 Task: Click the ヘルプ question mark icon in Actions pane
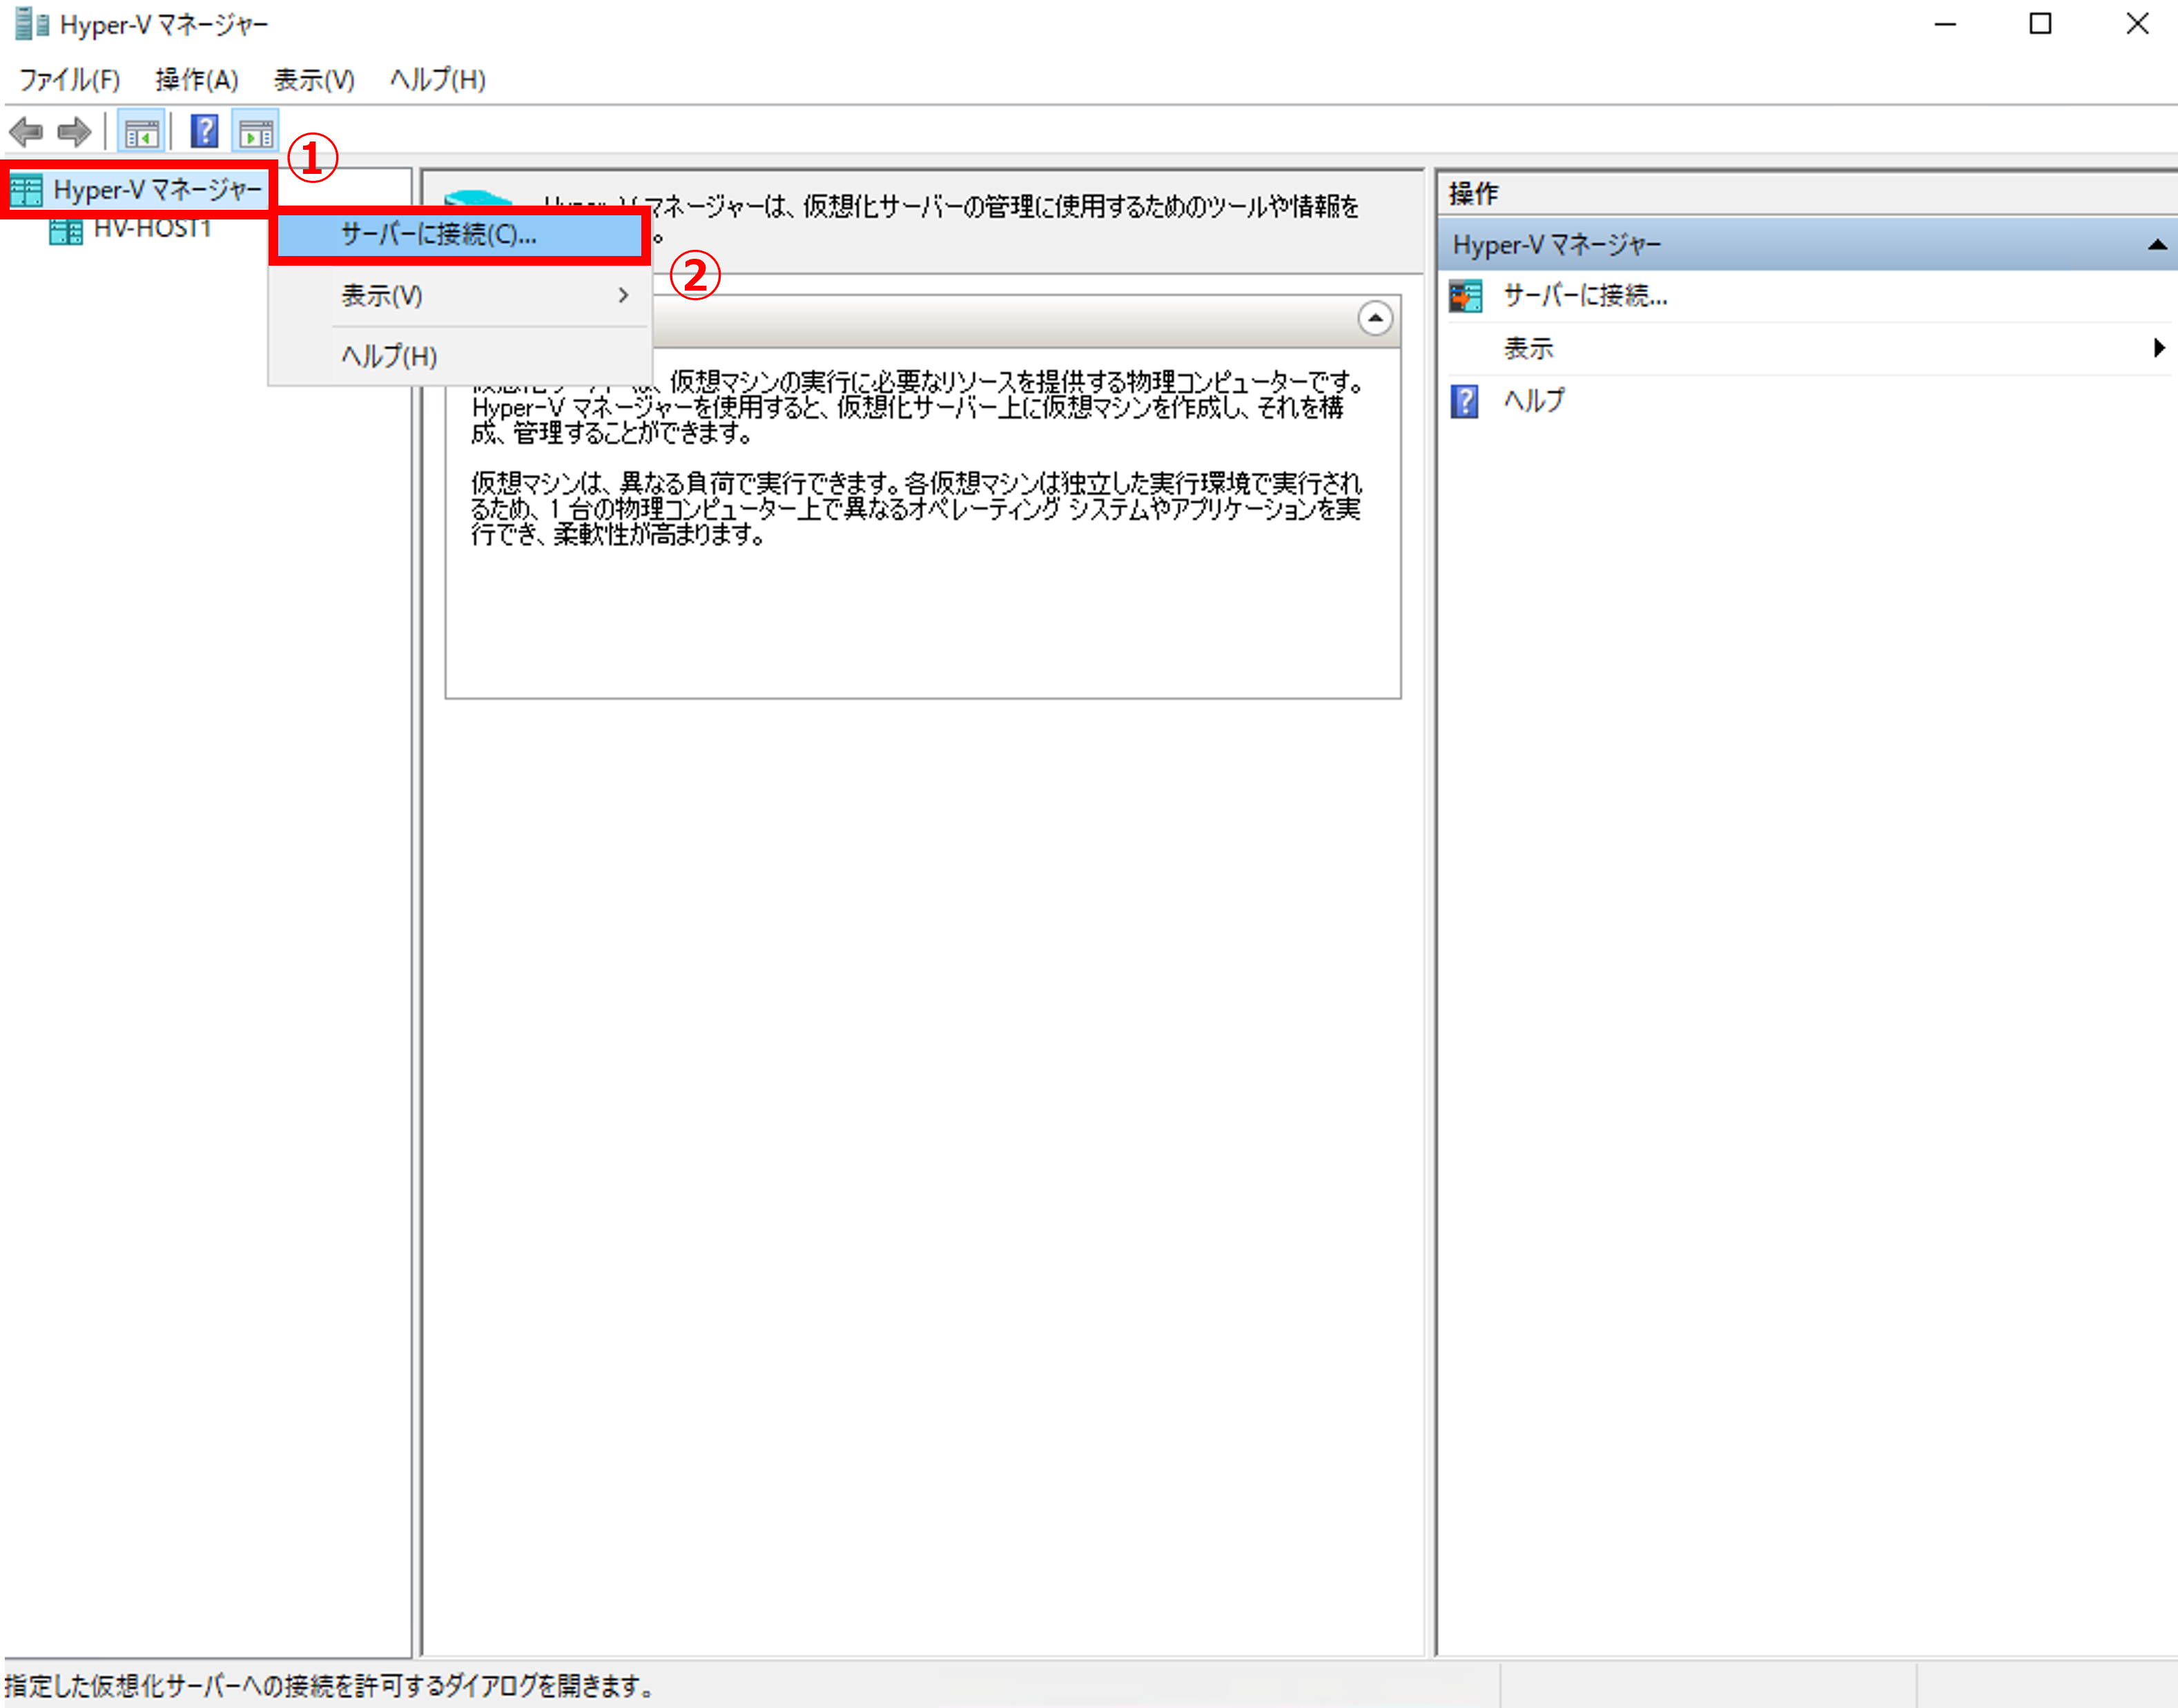[1465, 401]
